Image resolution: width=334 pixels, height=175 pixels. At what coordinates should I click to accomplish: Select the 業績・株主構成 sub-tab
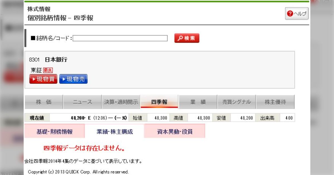[x=114, y=132]
